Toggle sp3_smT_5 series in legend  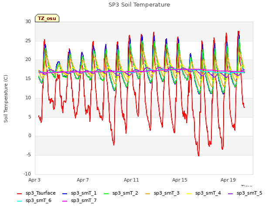[x=245, y=193]
